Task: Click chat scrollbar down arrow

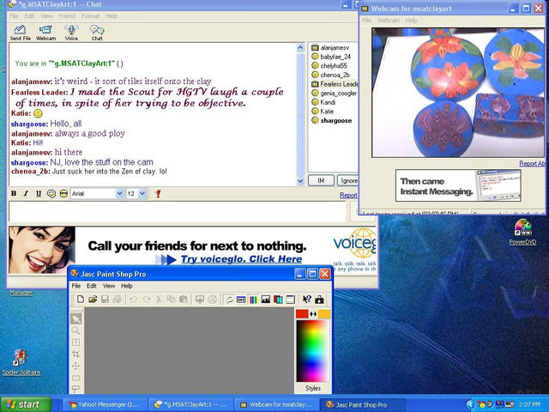Action: (300, 181)
